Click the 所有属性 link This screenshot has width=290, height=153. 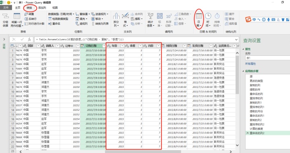[x=251, y=63]
